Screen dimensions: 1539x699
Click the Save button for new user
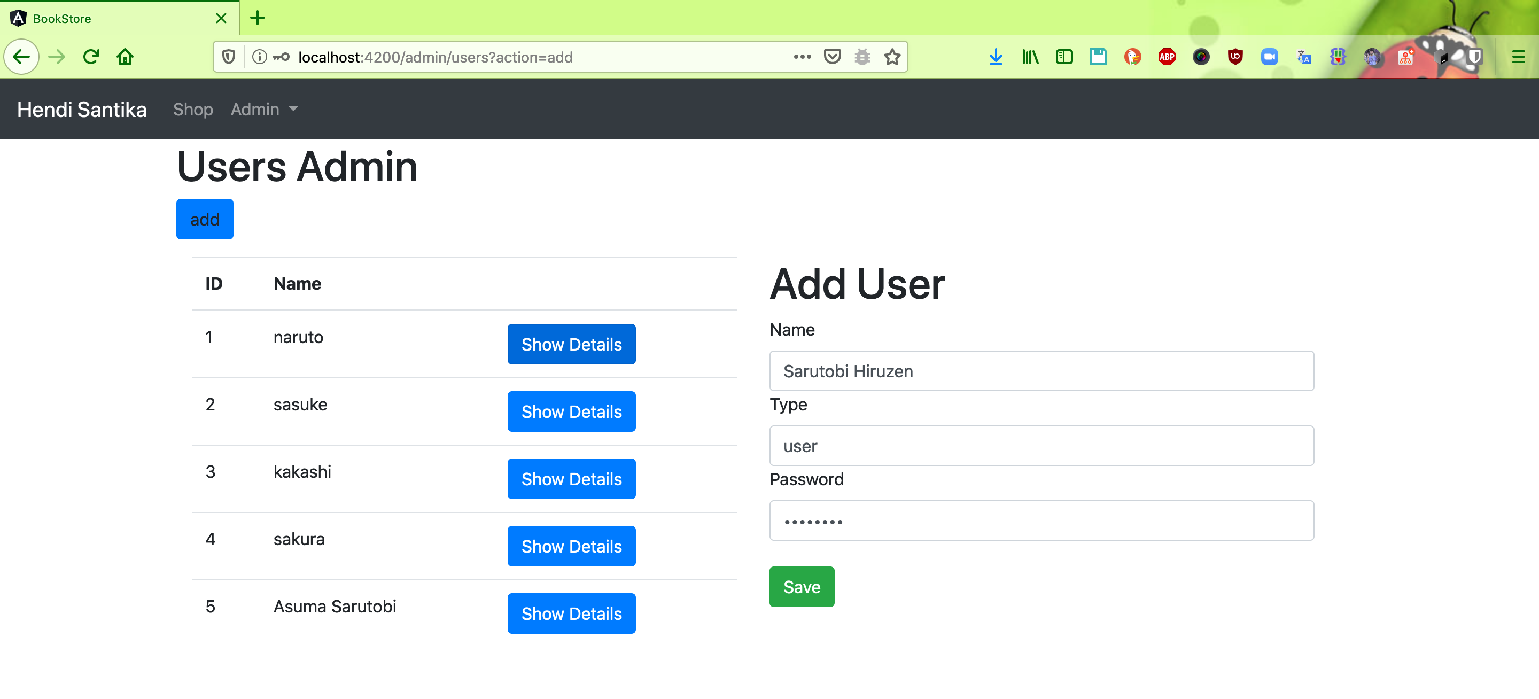[802, 586]
